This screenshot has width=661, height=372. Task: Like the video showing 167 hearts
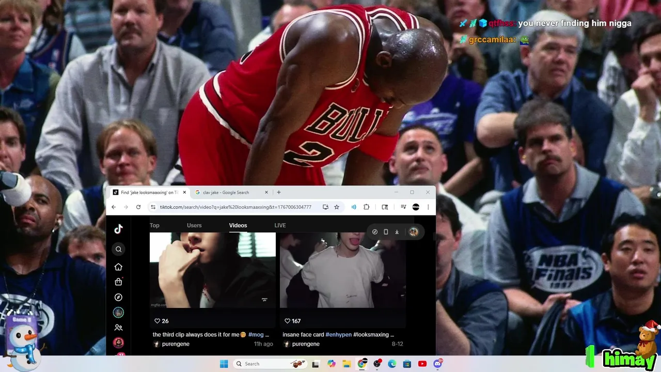287,321
